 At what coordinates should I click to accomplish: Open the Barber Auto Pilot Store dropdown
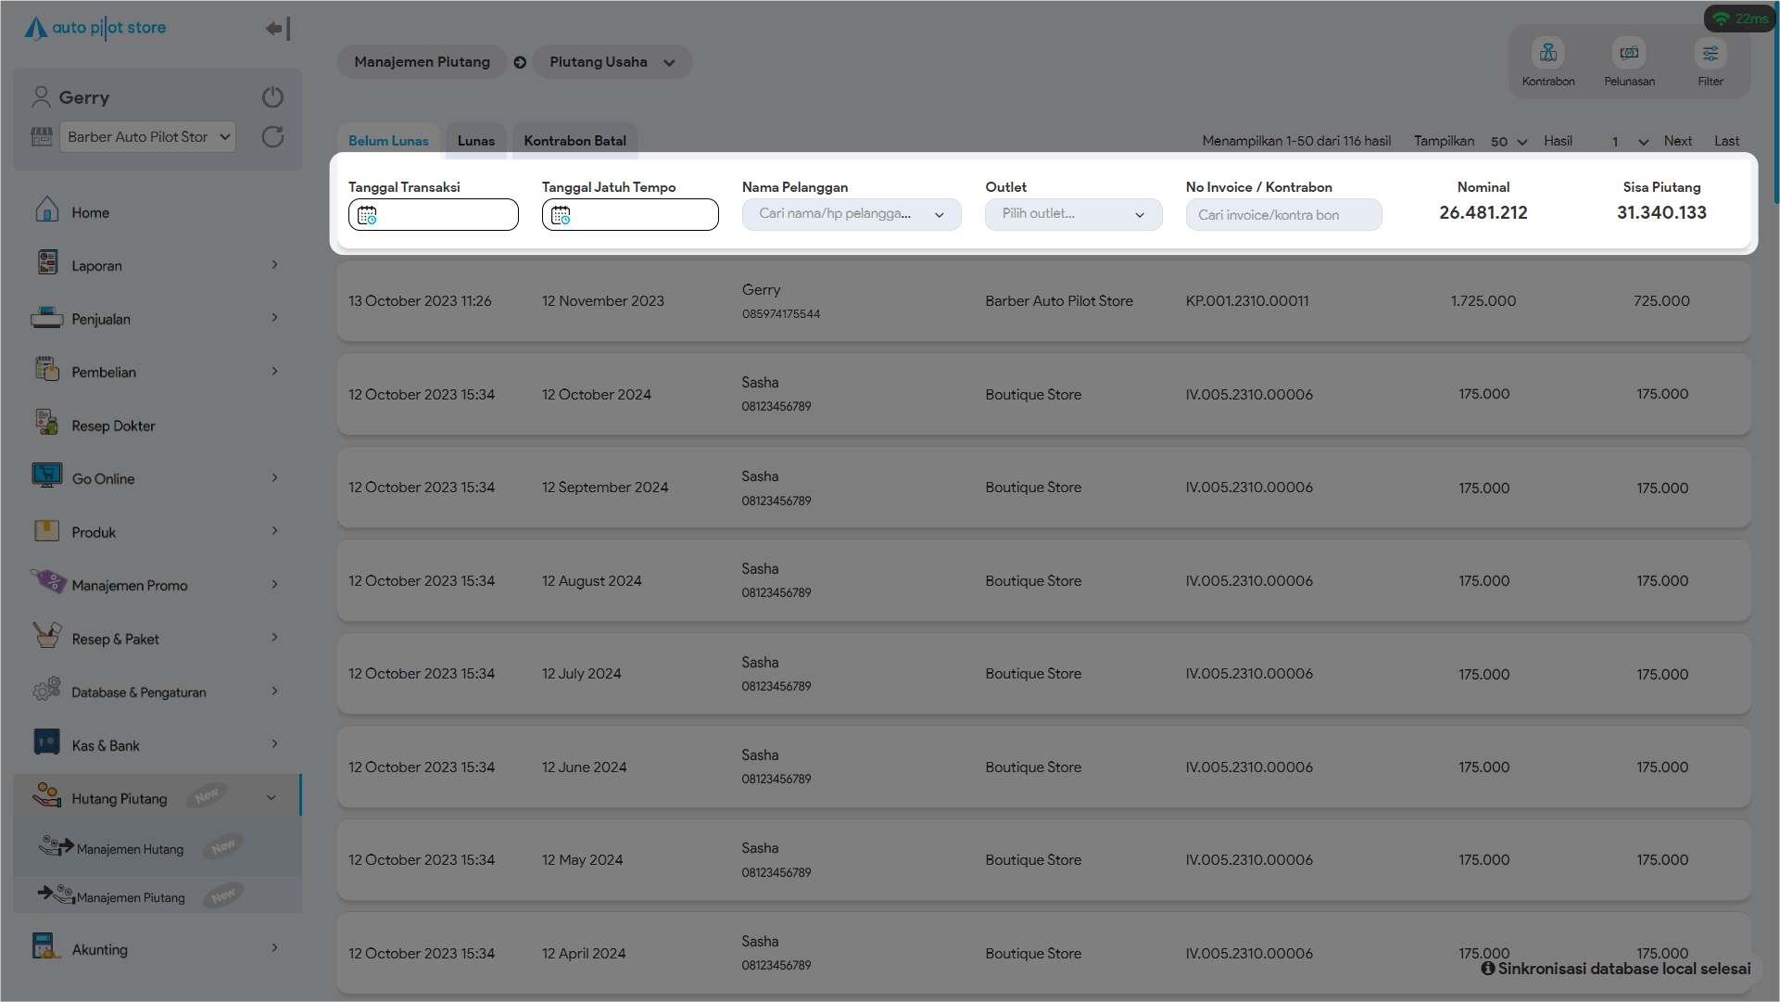(x=148, y=137)
